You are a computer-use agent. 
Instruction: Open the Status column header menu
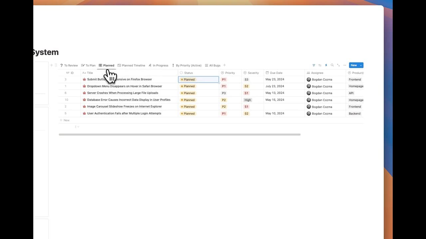[x=188, y=73]
